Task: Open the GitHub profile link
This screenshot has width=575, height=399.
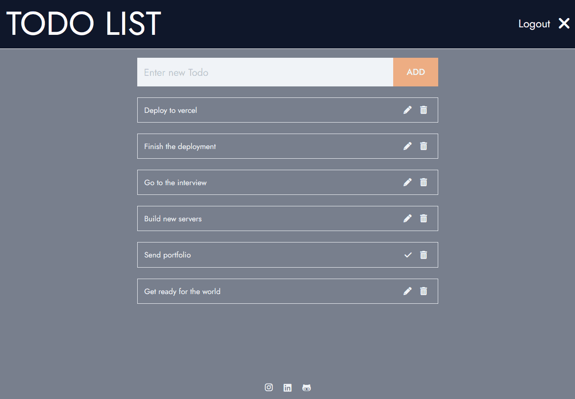Action: [x=306, y=388]
